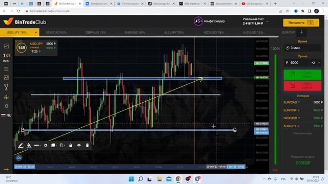Toggle drawing visibility eye icon
Image resolution: width=328 pixels, height=184 pixels.
[x=79, y=145]
